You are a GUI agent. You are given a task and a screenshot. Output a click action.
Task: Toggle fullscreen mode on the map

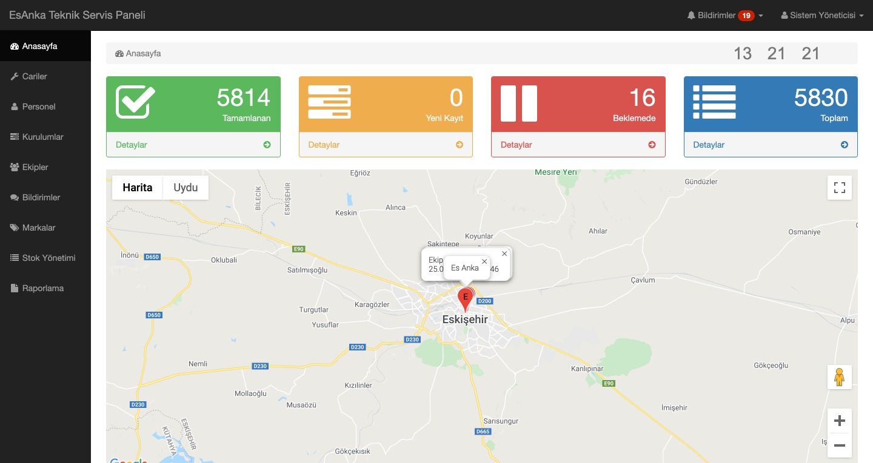840,188
